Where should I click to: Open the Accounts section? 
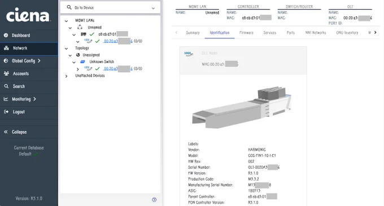(x=29, y=73)
